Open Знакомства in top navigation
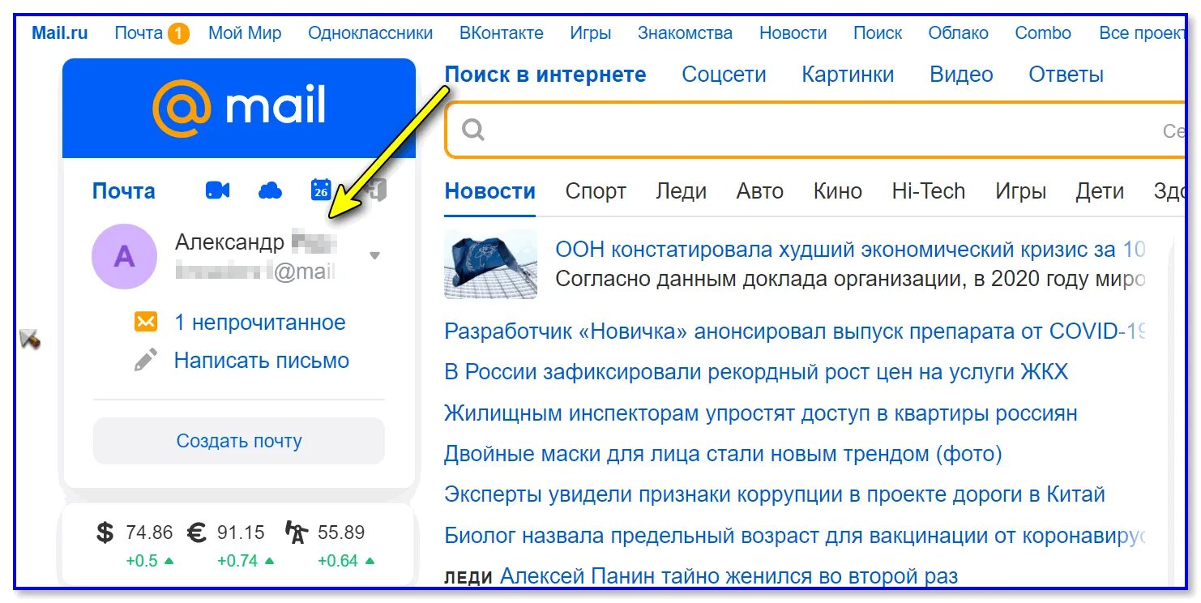Image resolution: width=1201 pixels, height=603 pixels. (685, 33)
